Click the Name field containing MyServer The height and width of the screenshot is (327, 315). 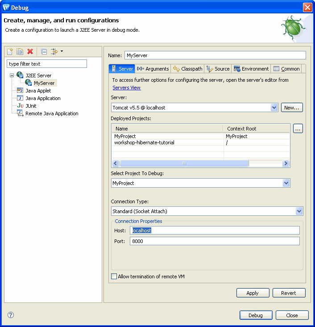(x=215, y=55)
